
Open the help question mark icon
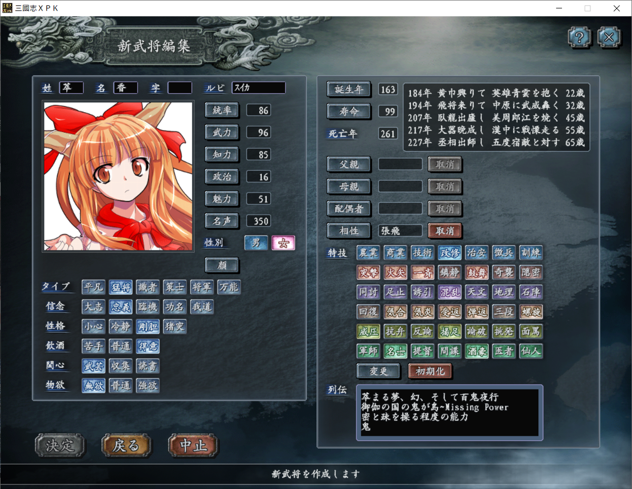click(x=579, y=38)
